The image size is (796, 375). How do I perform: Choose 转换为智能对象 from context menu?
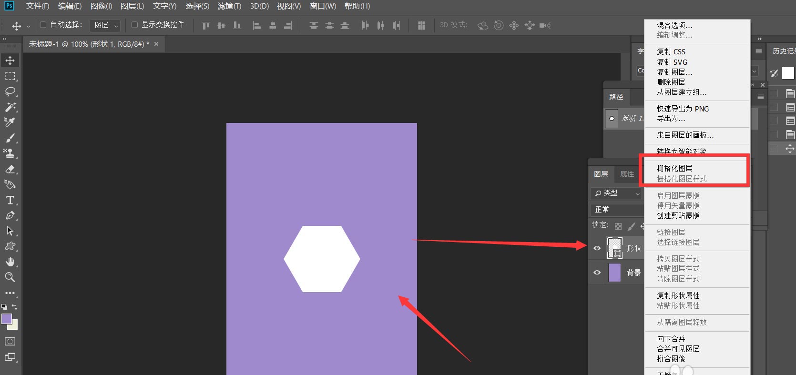(x=682, y=151)
